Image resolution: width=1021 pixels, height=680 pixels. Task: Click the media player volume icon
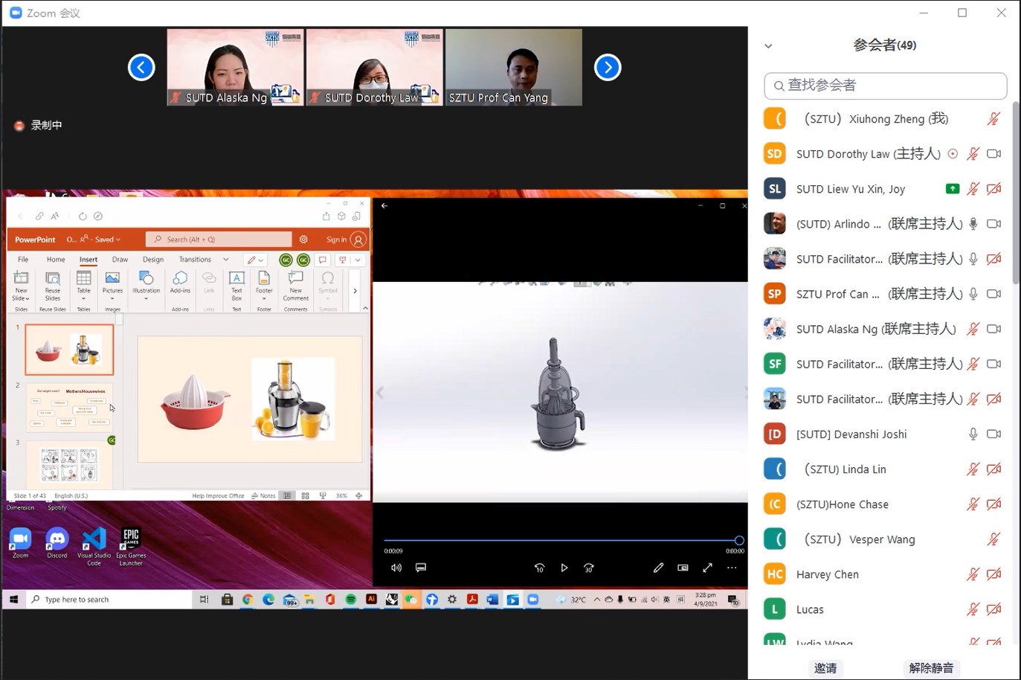pyautogui.click(x=396, y=568)
